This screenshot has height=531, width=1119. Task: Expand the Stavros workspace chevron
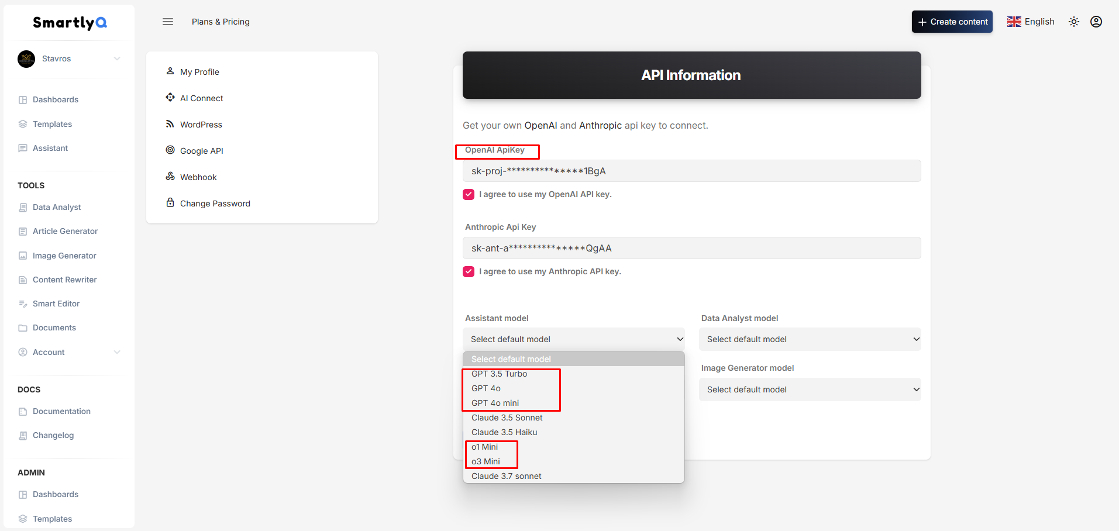tap(117, 58)
